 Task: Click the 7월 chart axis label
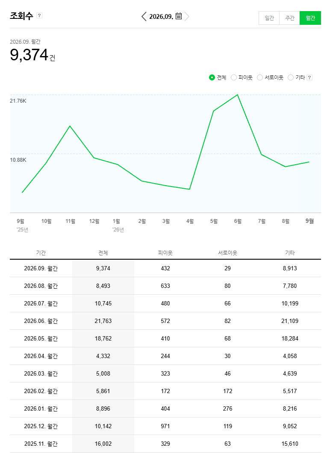pos(262,221)
